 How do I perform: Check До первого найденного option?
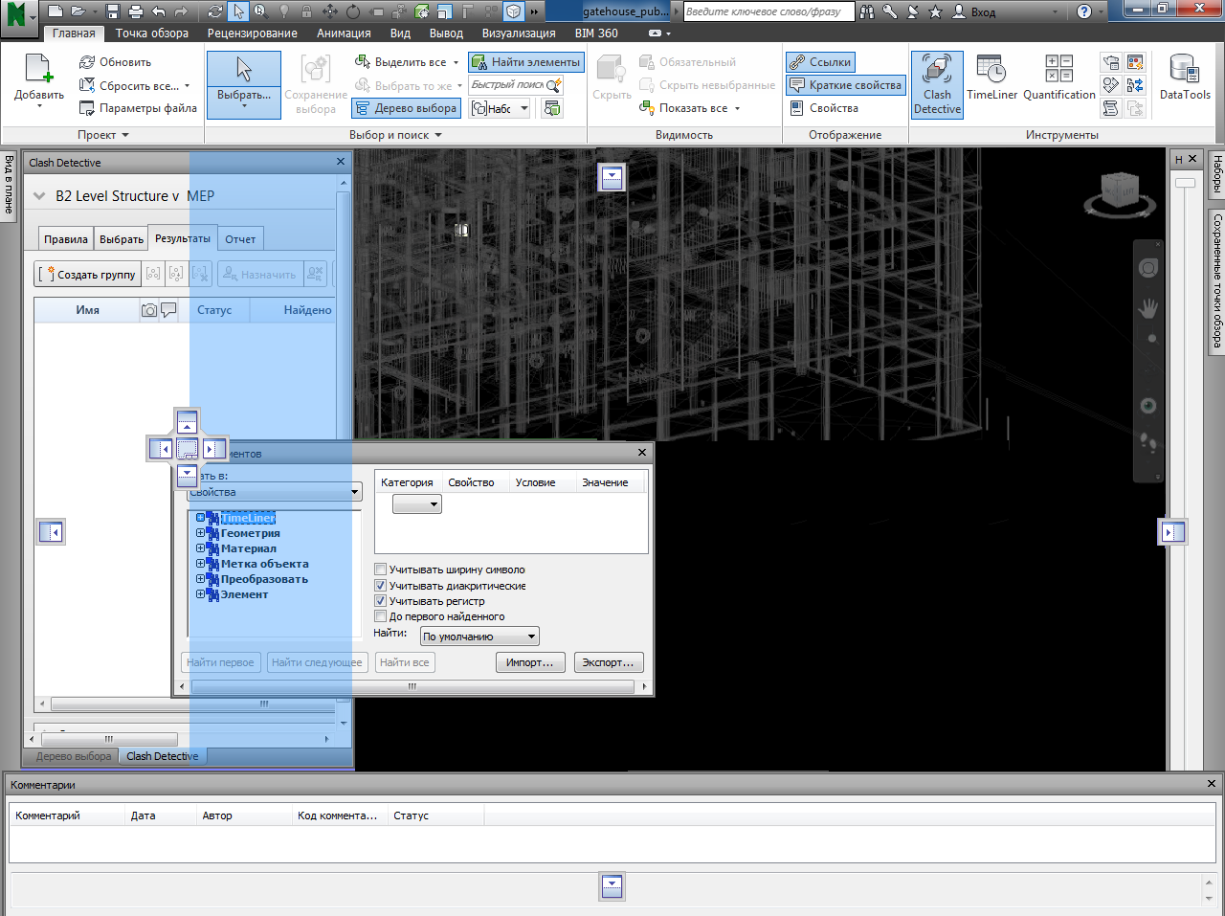[x=380, y=616]
